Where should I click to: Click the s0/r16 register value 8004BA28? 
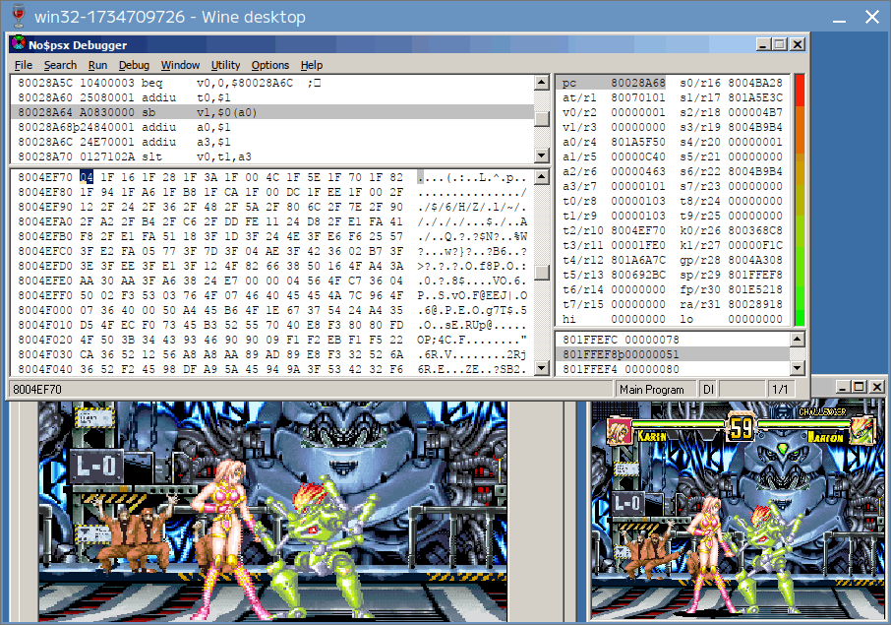[755, 83]
